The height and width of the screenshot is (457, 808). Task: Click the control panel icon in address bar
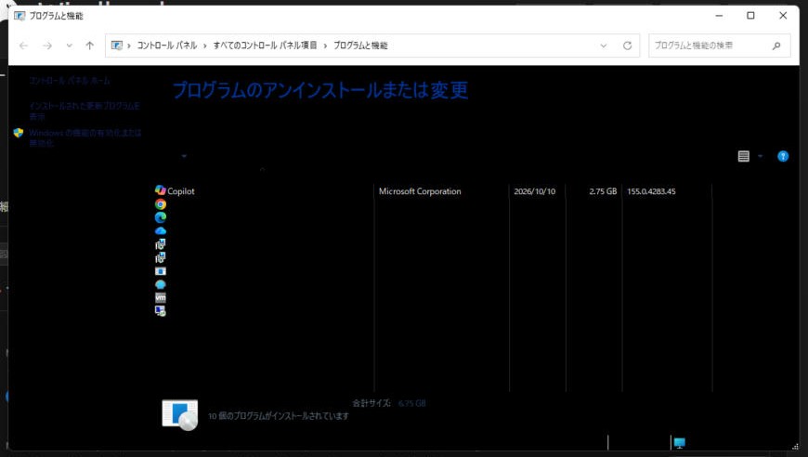pyautogui.click(x=117, y=46)
